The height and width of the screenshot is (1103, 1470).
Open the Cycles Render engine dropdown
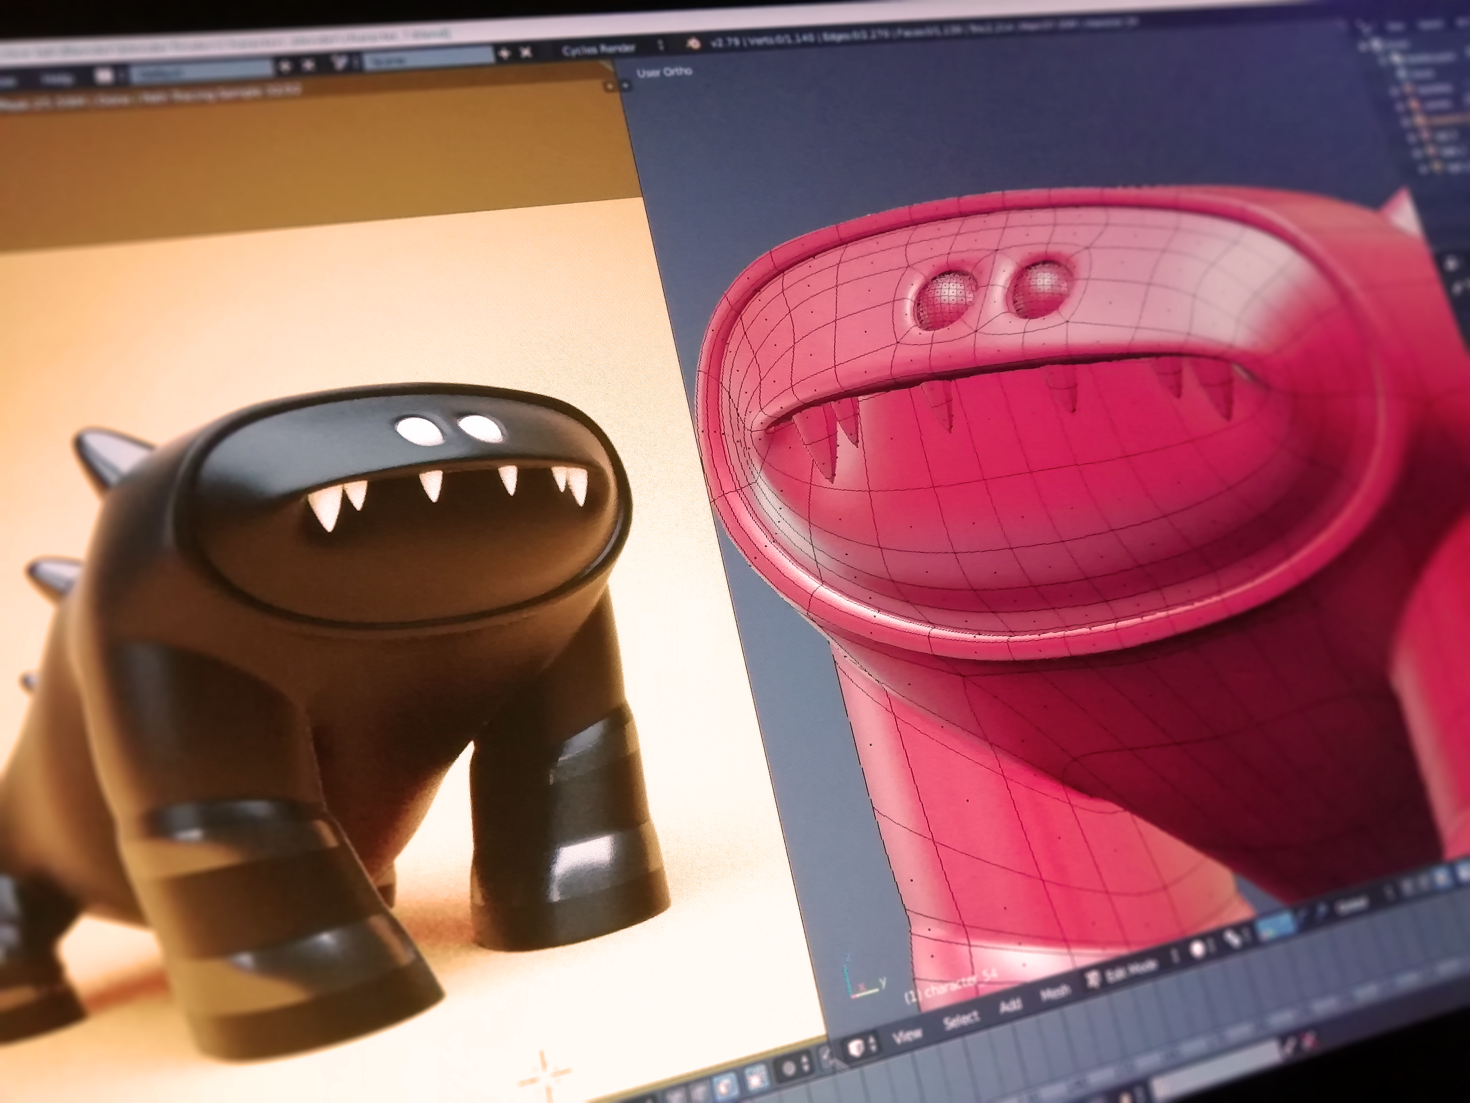(612, 48)
